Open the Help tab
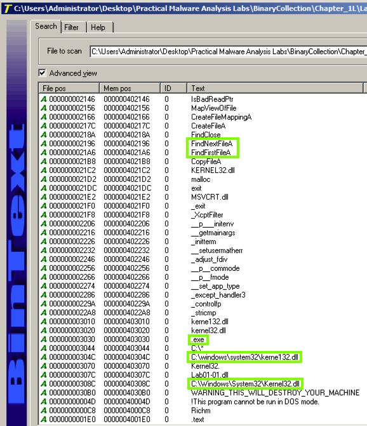The height and width of the screenshot is (426, 367). (x=98, y=27)
